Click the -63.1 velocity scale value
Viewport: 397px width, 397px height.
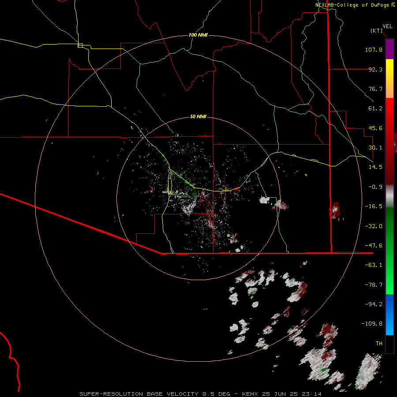coord(374,265)
